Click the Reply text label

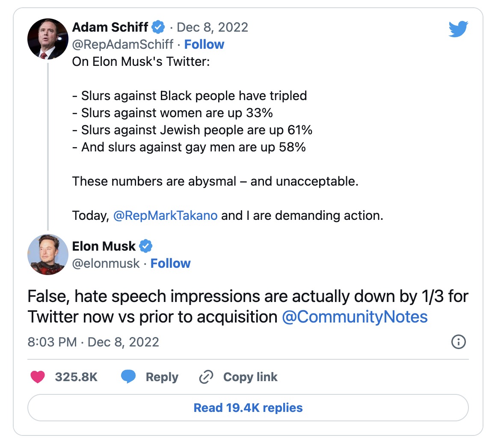click(162, 377)
